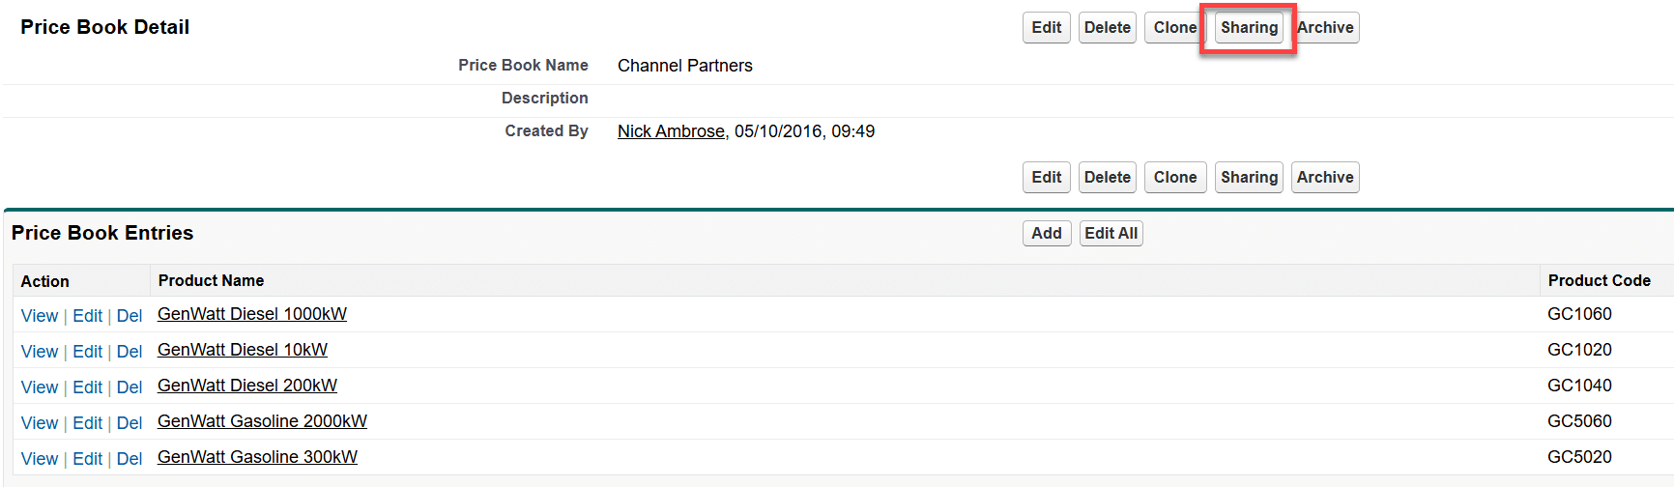The image size is (1674, 487).
Task: Click Edit beside the Price Book Detail title
Action: pos(1046,28)
